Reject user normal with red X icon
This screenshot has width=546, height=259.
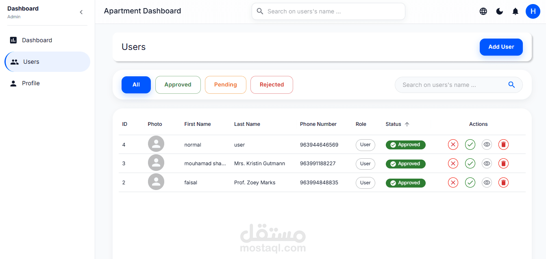click(453, 145)
